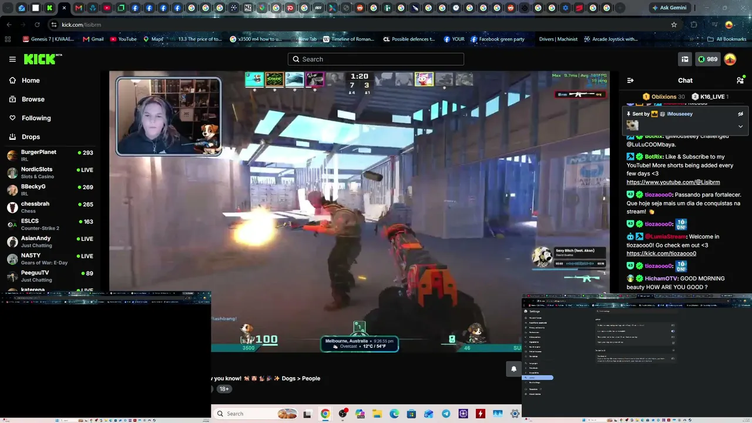Open Ask Gemini in Chrome
This screenshot has height=423, width=752.
(x=670, y=8)
